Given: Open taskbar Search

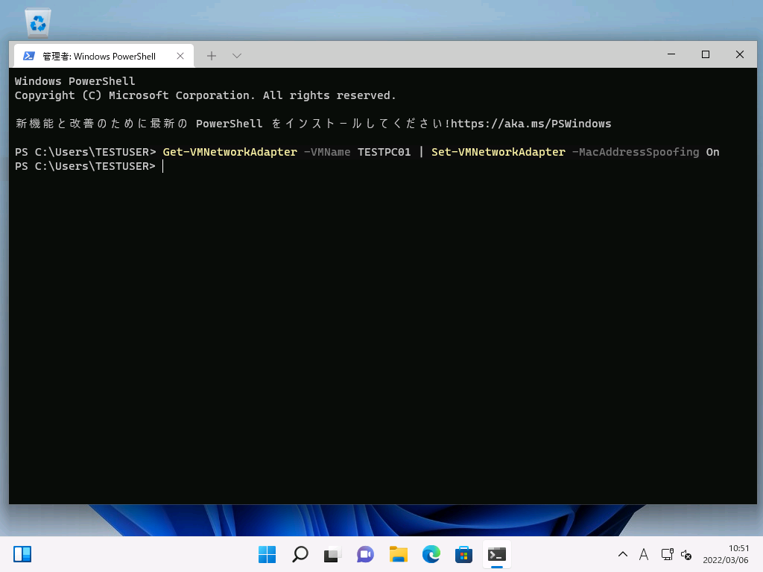Looking at the screenshot, I should coord(300,554).
